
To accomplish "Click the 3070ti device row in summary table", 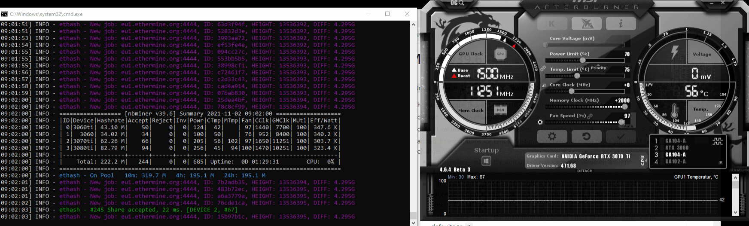I will click(x=200, y=141).
